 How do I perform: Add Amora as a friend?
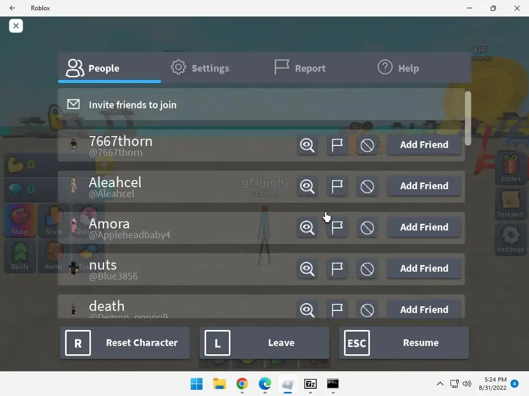click(424, 227)
